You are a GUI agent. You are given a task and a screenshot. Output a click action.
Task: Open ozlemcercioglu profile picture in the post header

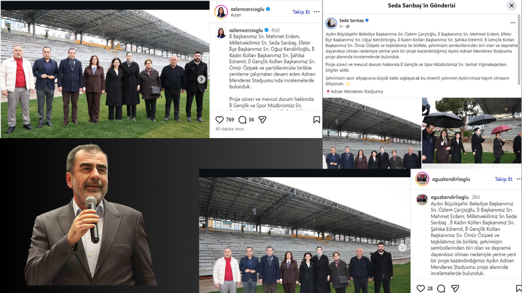(x=221, y=12)
